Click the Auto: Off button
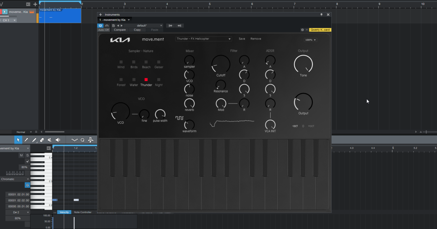437x229 pixels. pyautogui.click(x=104, y=30)
